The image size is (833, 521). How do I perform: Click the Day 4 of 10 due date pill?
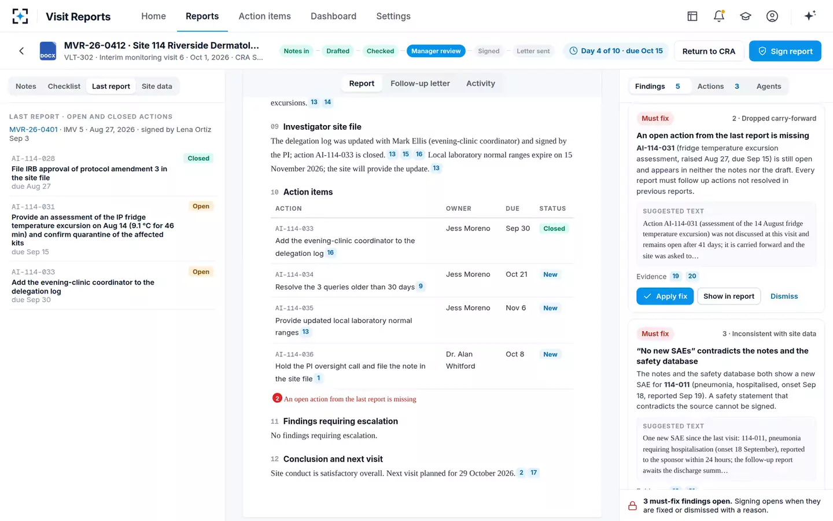(615, 51)
